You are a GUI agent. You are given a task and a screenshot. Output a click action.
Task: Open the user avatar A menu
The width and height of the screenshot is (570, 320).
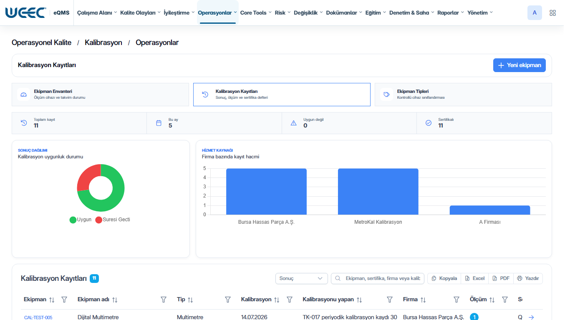535,13
